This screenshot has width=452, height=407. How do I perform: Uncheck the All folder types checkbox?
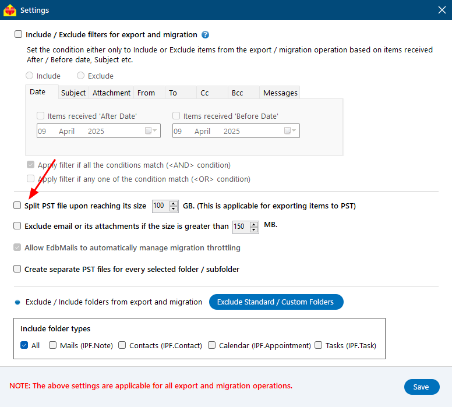coord(24,345)
